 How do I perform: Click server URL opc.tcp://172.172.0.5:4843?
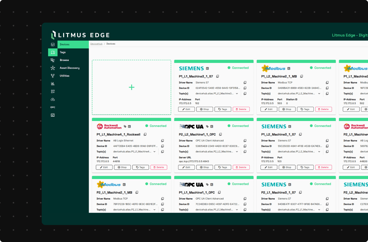[194, 161]
